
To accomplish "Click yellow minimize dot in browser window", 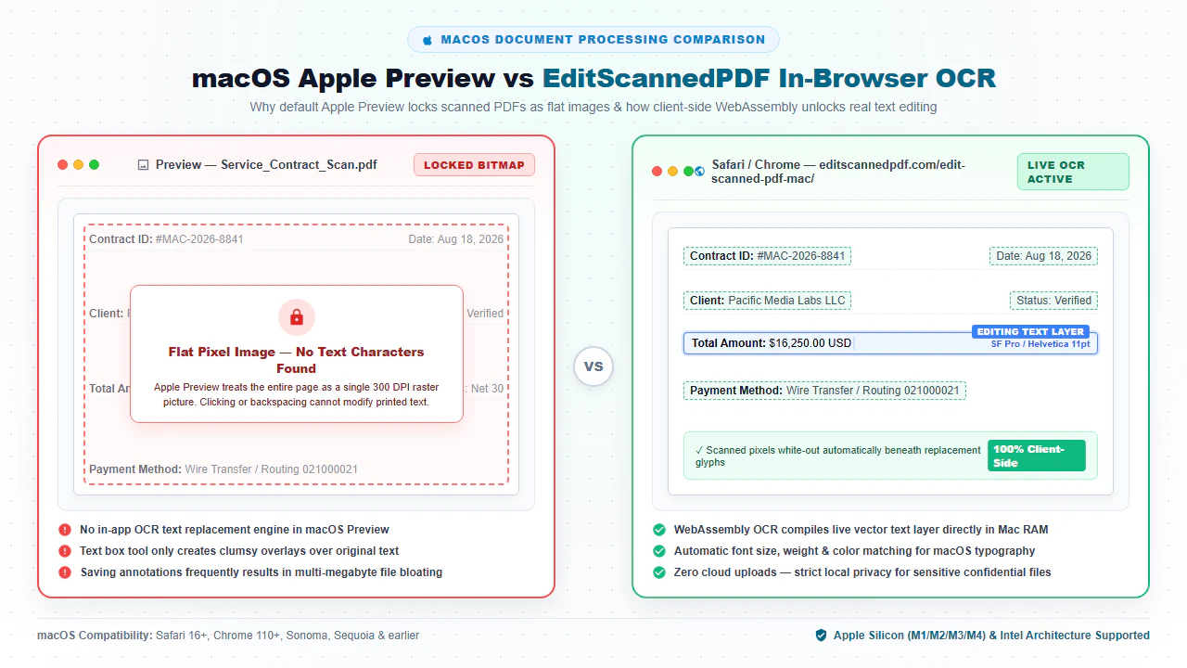I will pyautogui.click(x=673, y=172).
